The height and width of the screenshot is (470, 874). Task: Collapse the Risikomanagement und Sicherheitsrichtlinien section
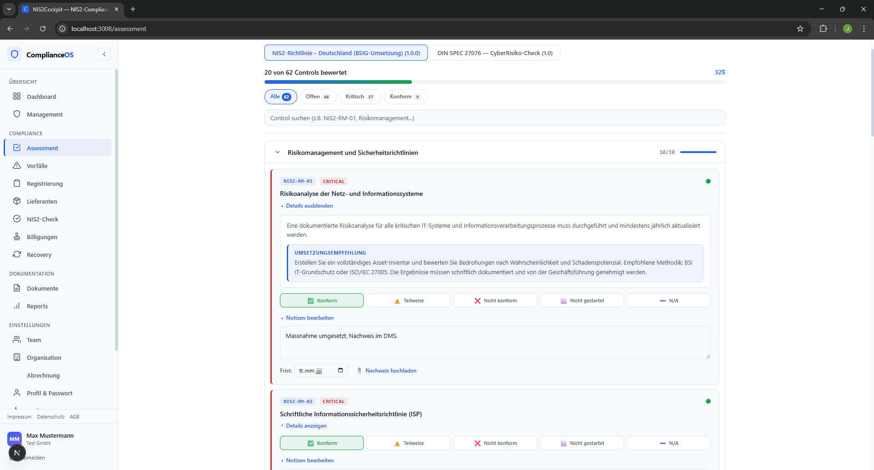(278, 153)
